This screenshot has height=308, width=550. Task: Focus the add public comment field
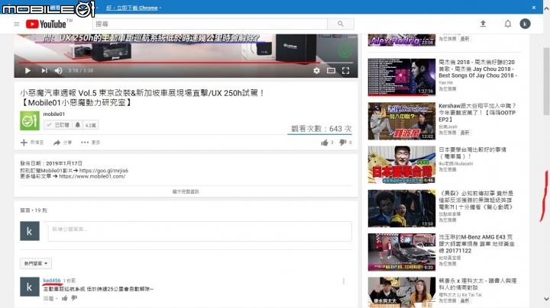199,231
